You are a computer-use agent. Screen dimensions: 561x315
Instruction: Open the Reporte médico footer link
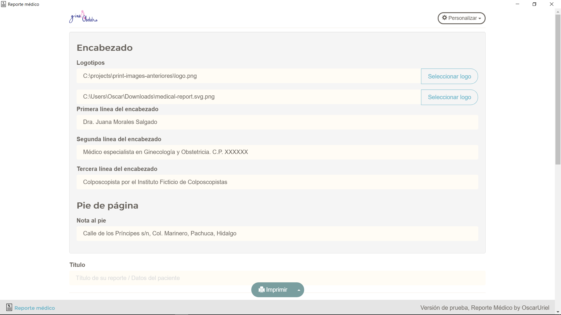(34, 308)
